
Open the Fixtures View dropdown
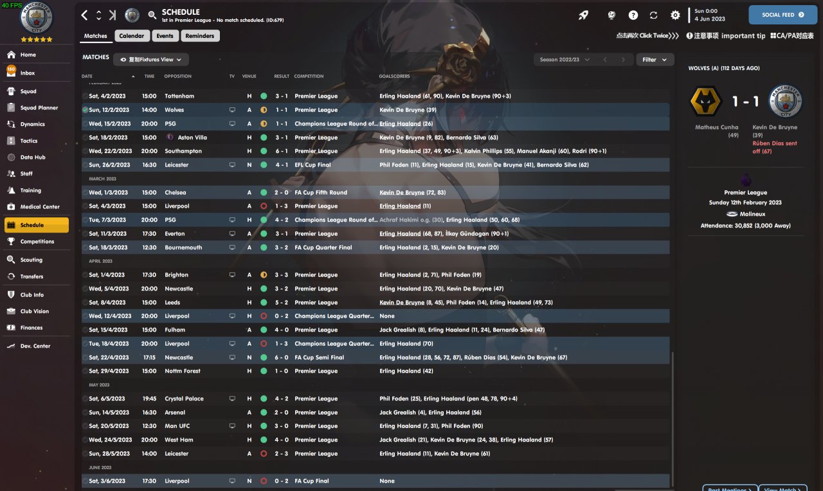[151, 60]
